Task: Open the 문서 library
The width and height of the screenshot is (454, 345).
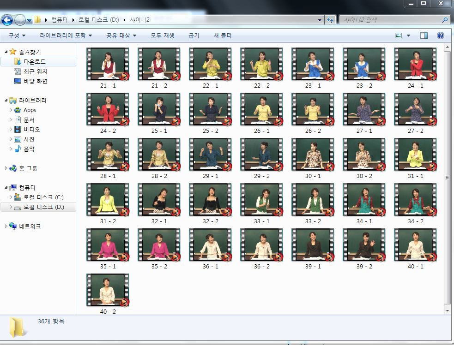Action: click(x=29, y=120)
